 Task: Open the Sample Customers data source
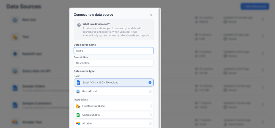(37, 104)
